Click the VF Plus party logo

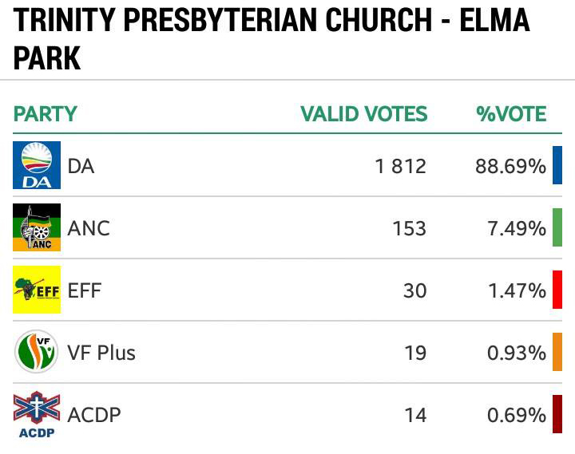point(37,352)
